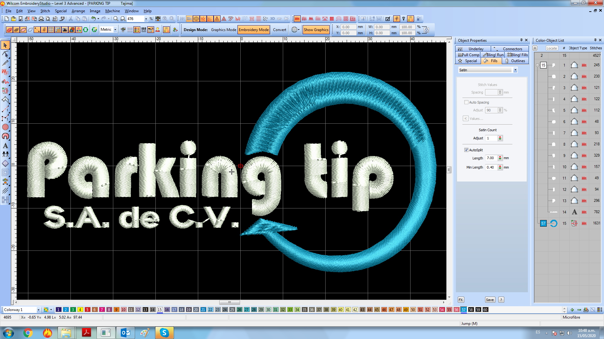Select the Lettering tool in left toolbox
The image size is (604, 339).
(5, 146)
